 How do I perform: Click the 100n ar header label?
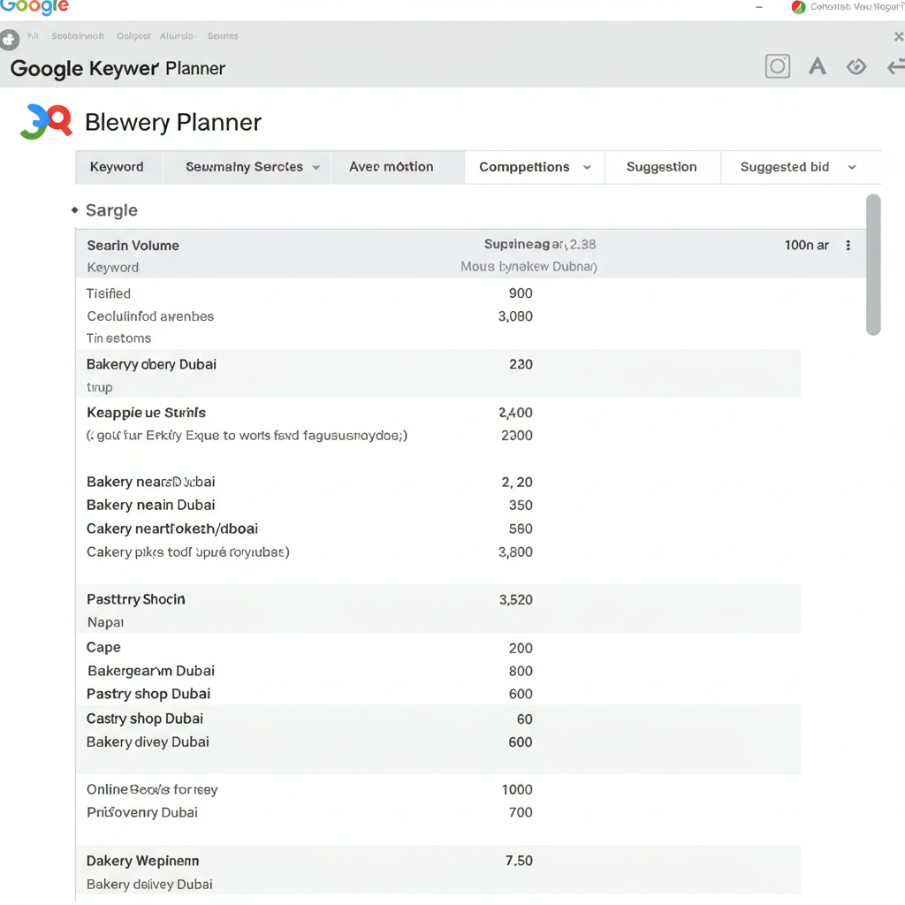(806, 246)
